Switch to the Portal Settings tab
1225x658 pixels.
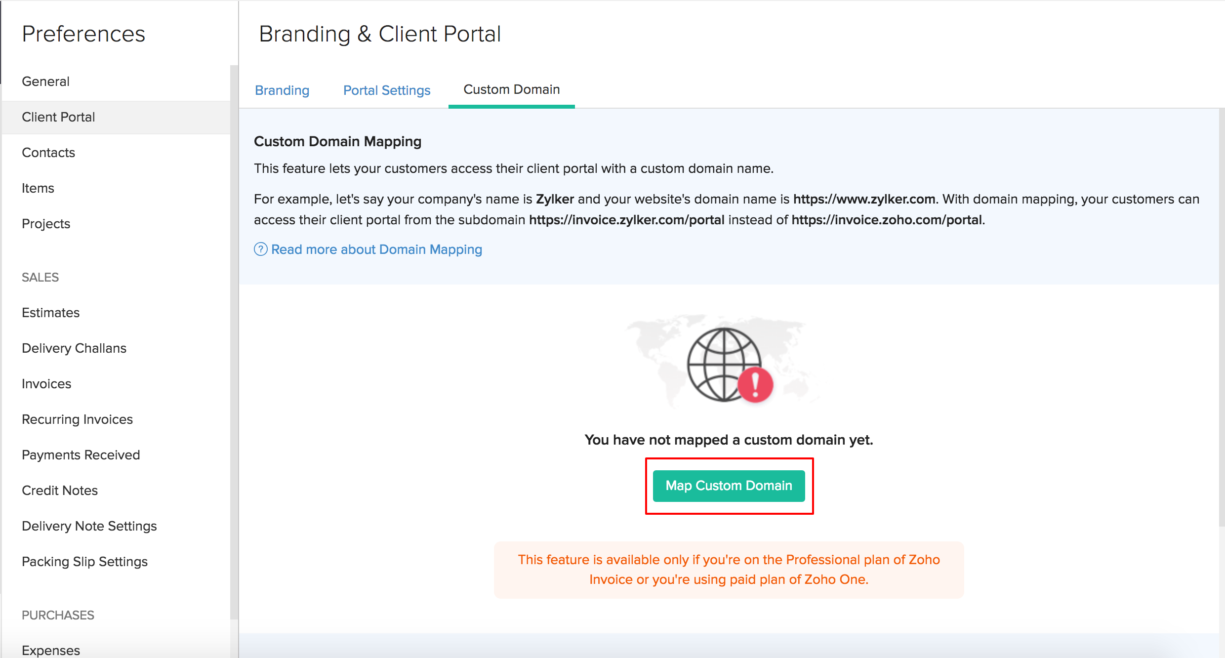(x=387, y=90)
